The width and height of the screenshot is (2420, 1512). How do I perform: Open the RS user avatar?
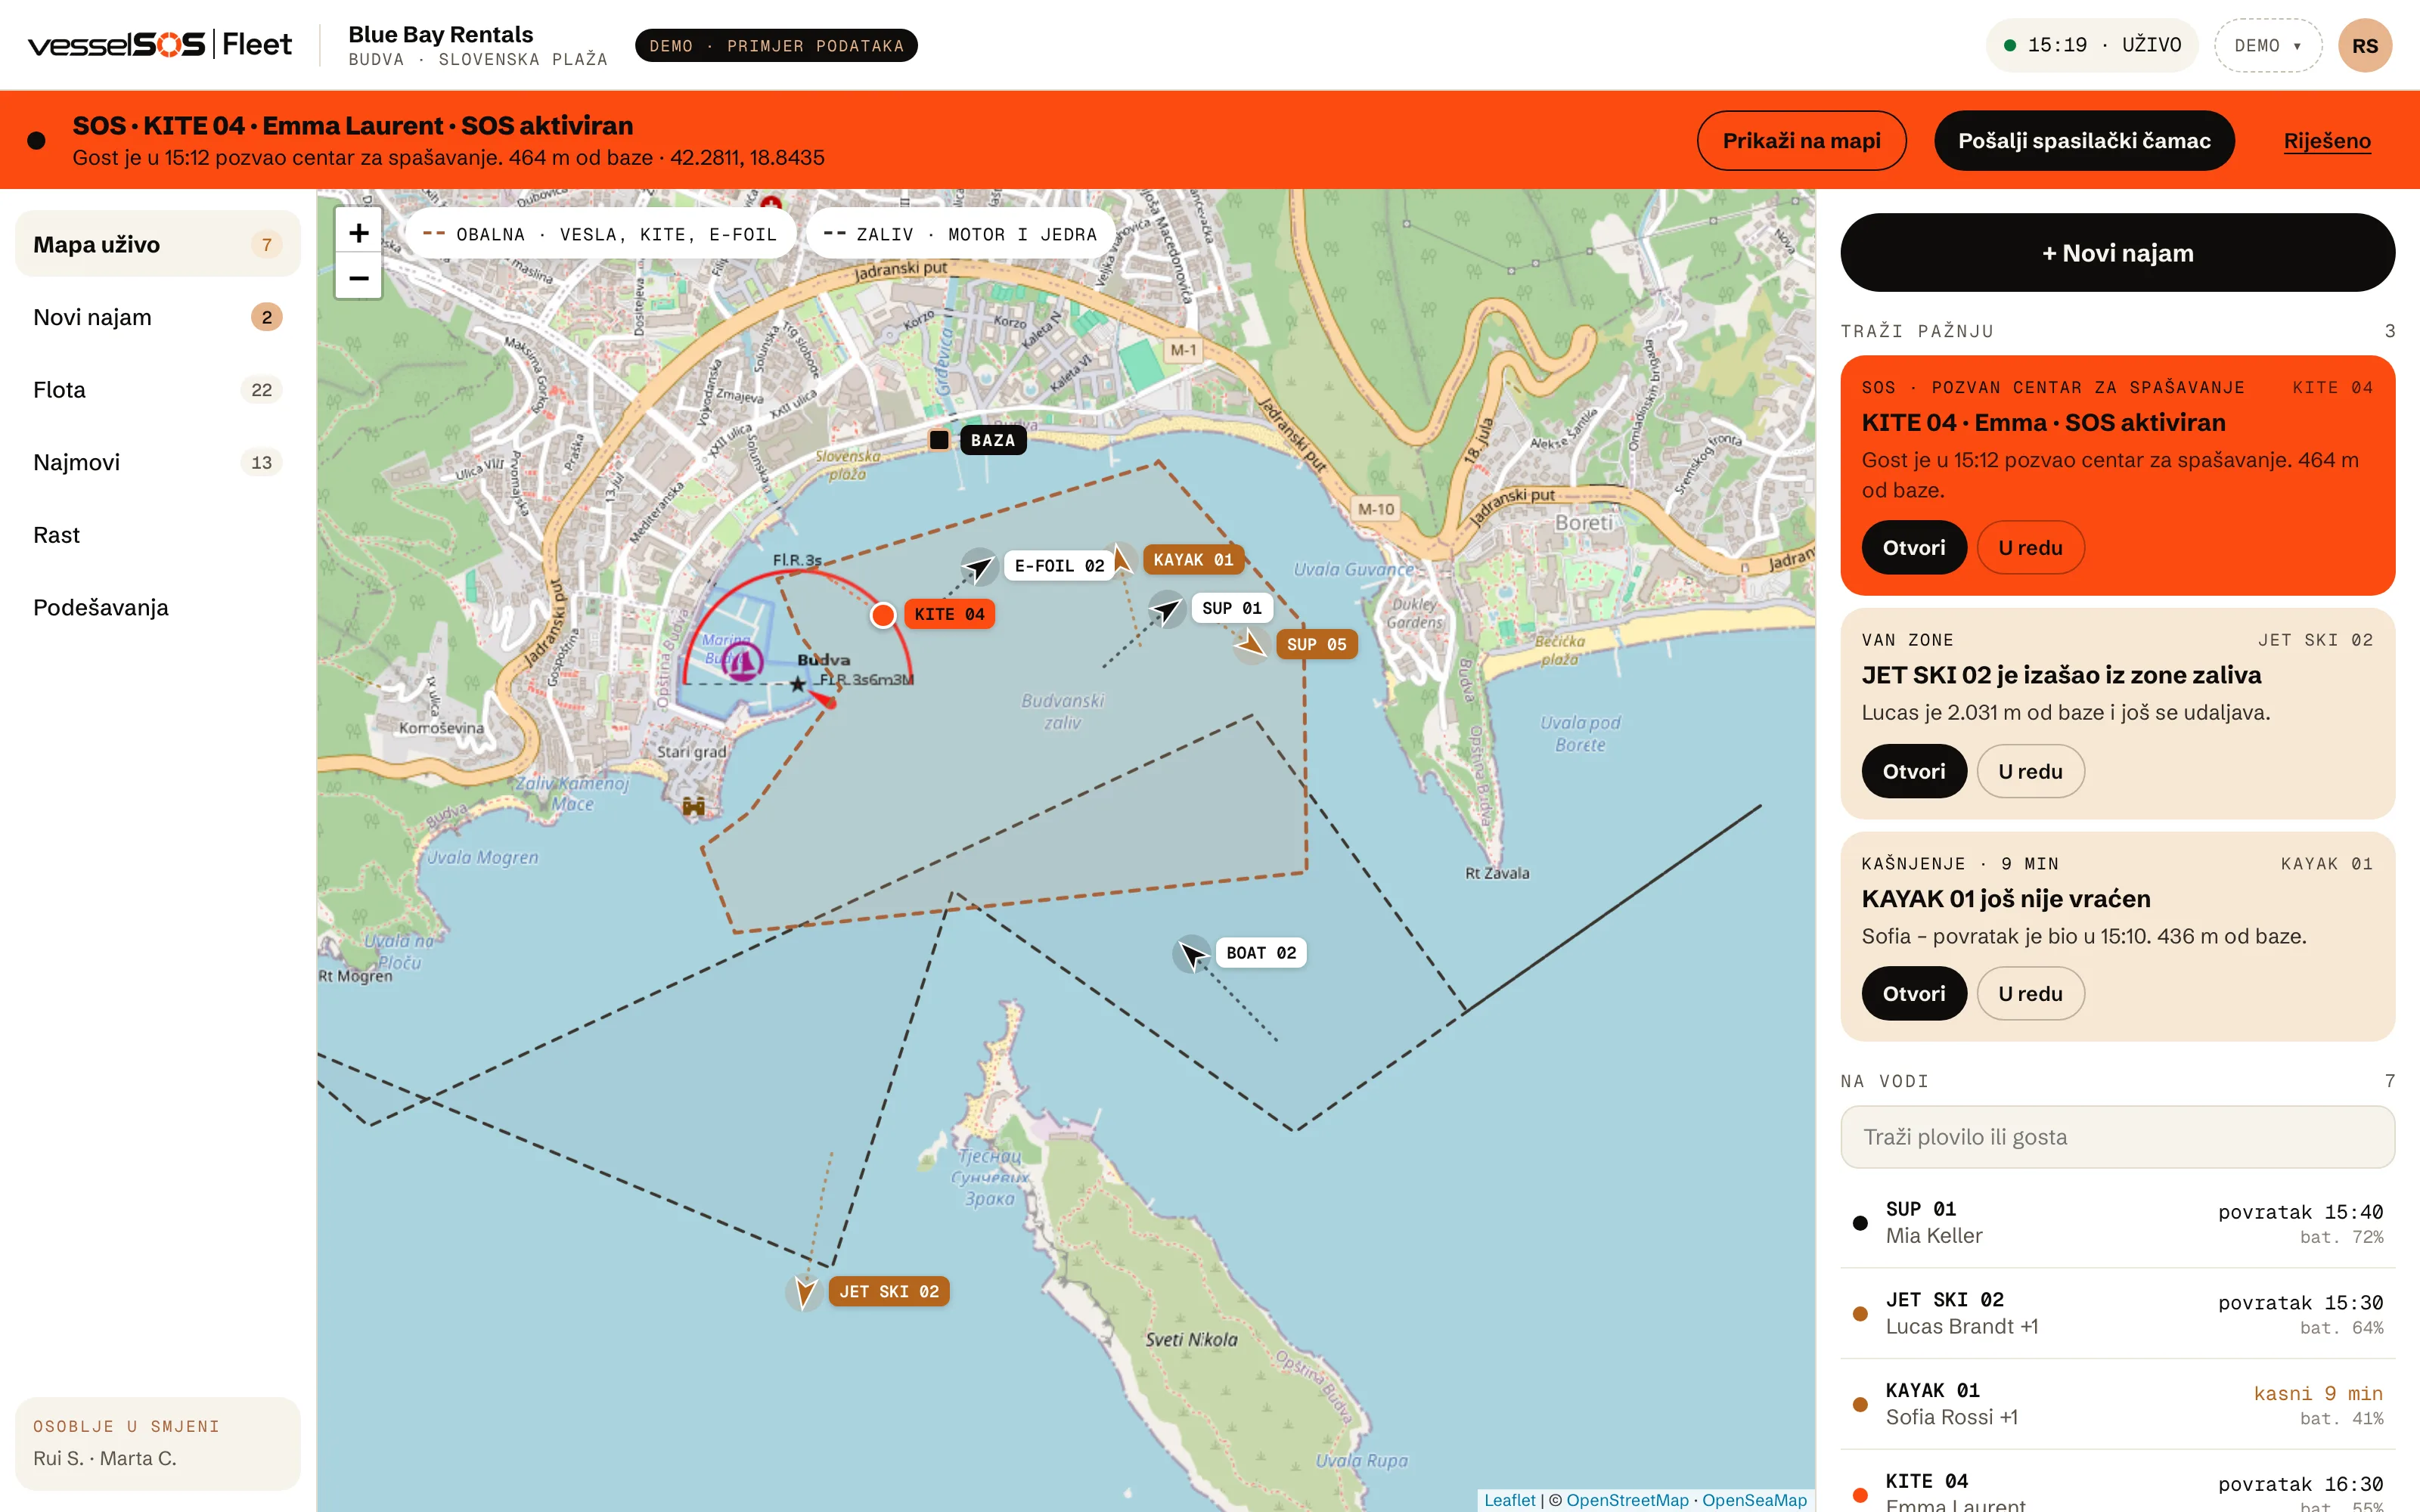click(x=2364, y=45)
